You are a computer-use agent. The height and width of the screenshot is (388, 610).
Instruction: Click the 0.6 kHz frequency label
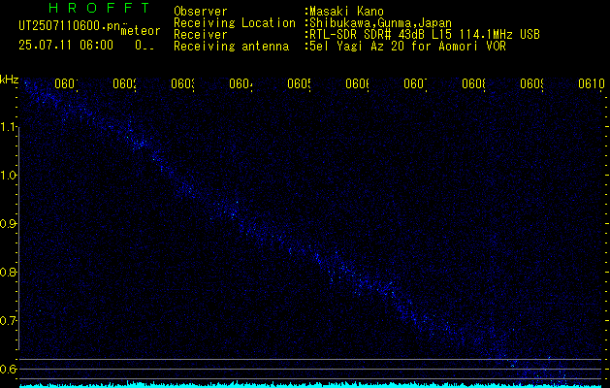8,369
